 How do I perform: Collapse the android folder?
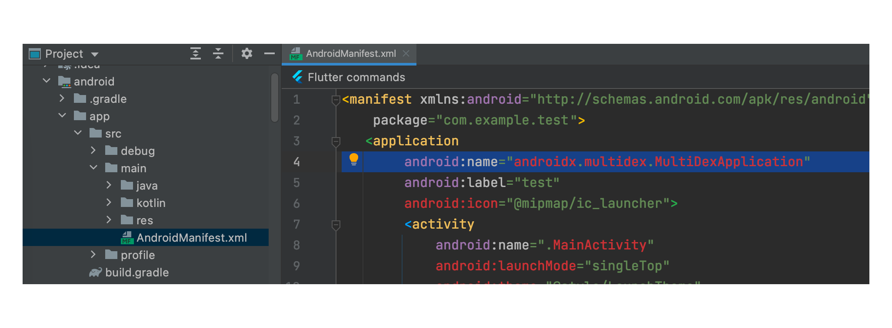47,81
